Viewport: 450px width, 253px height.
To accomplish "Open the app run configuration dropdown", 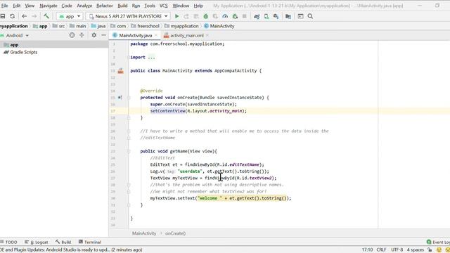I will coord(70,16).
